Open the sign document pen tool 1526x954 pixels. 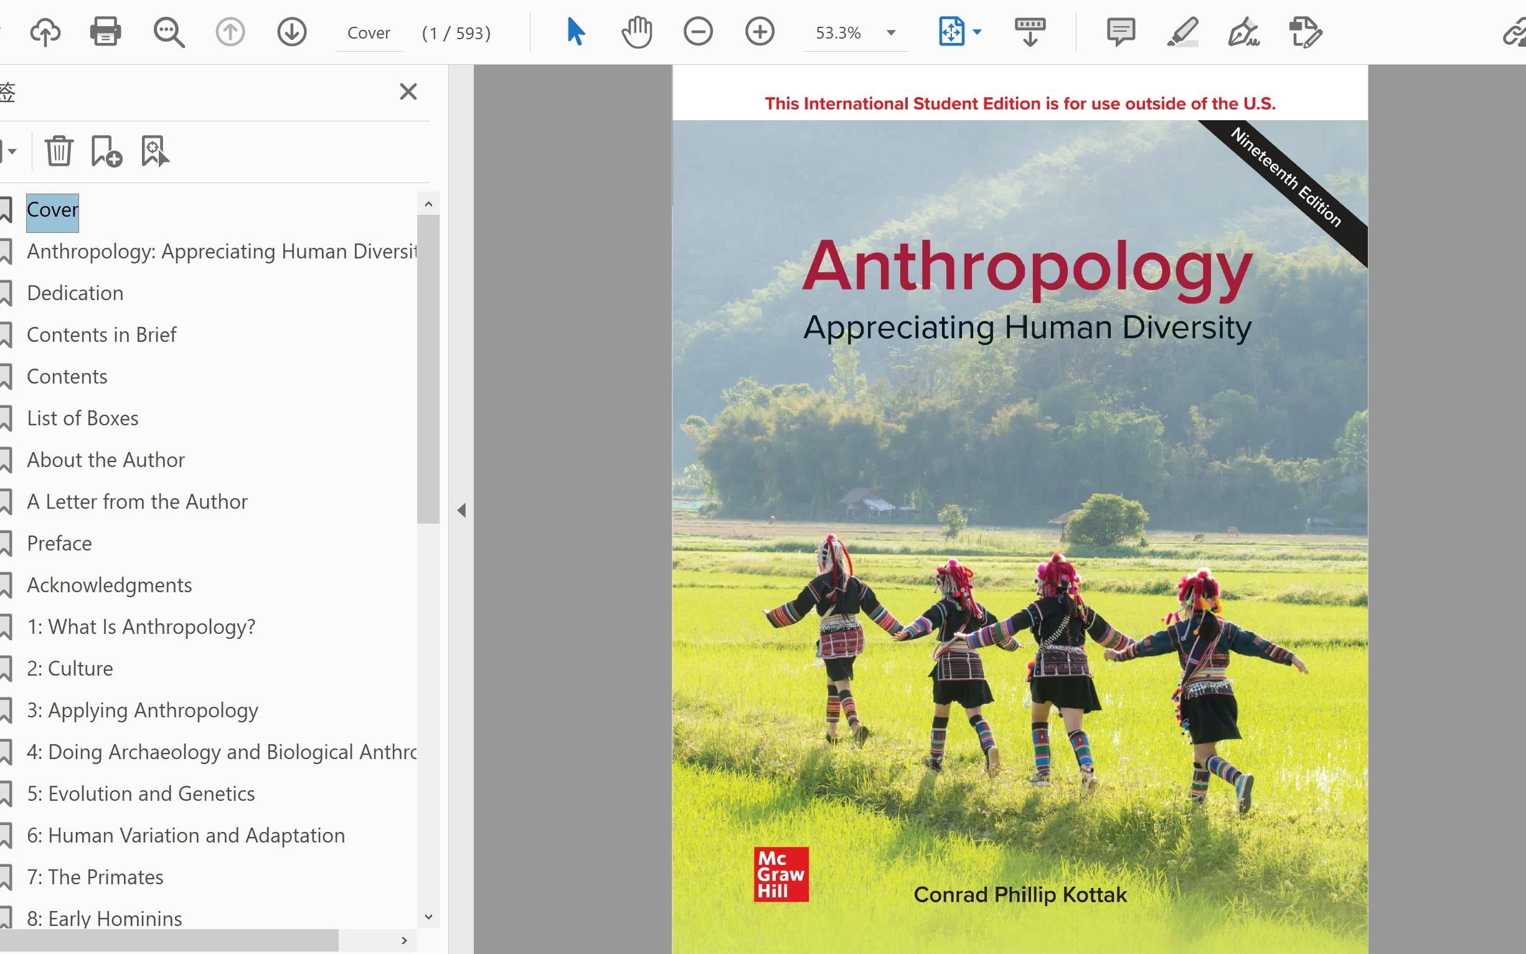1243,32
